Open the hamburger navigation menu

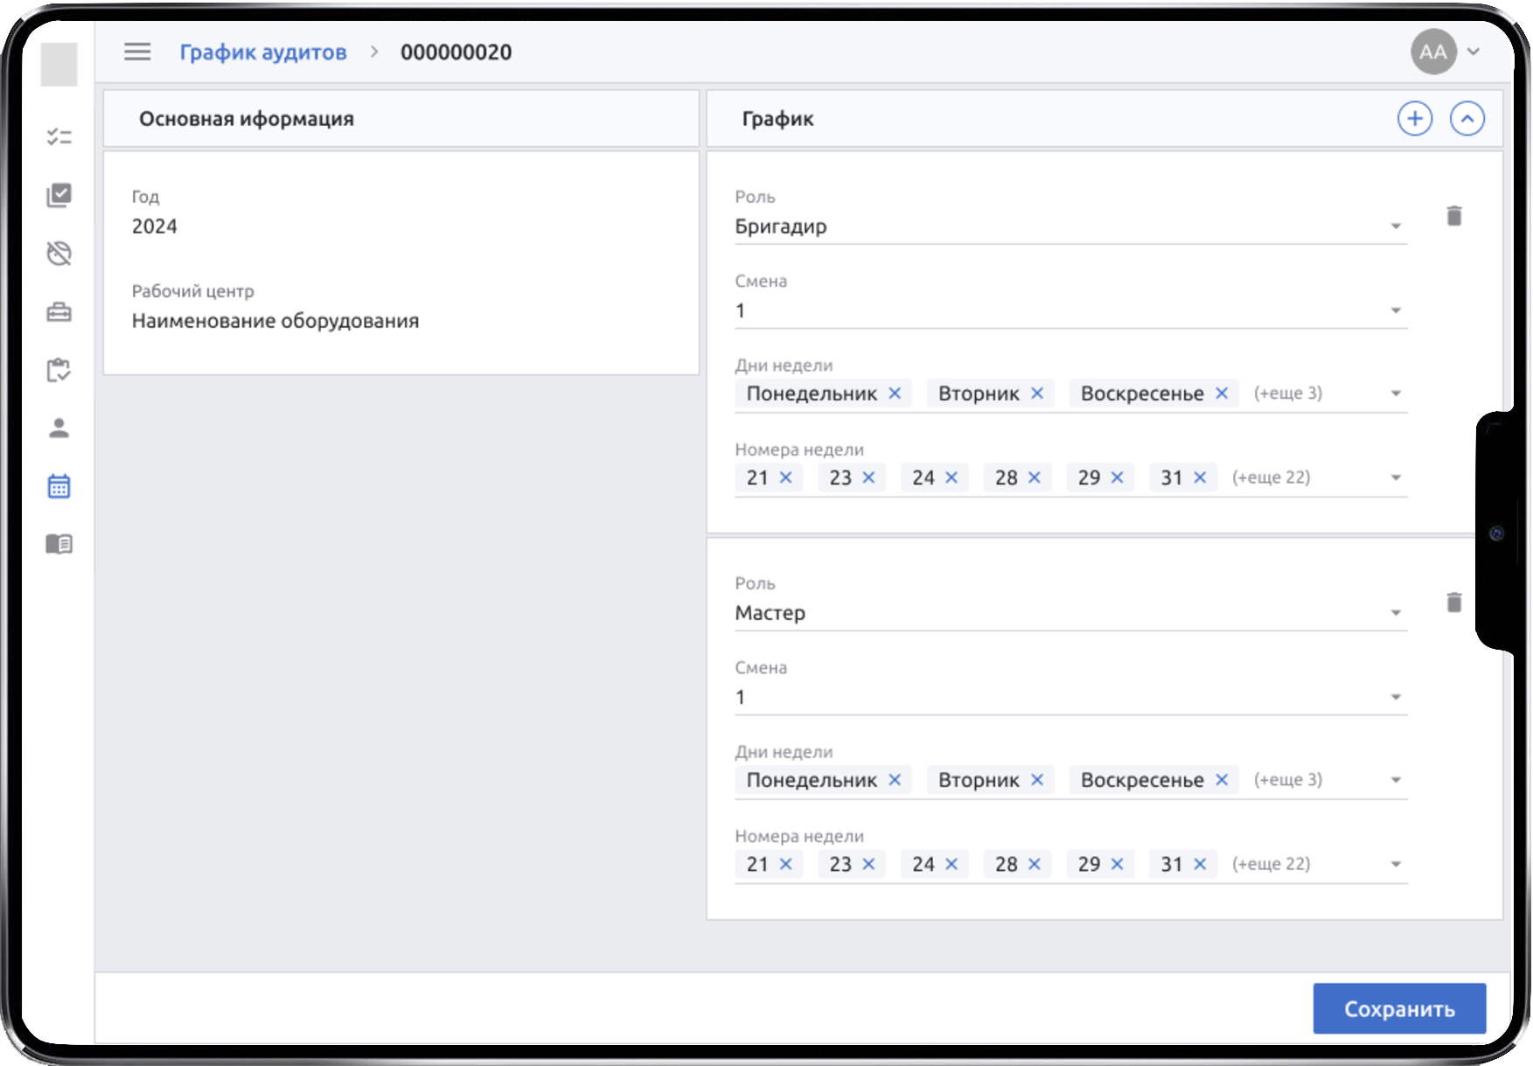(x=136, y=52)
